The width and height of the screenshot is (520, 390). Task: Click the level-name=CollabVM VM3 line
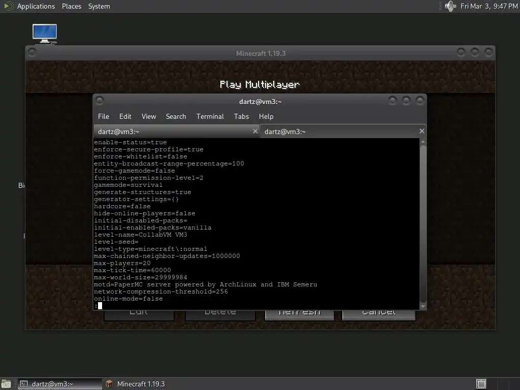pyautogui.click(x=141, y=235)
